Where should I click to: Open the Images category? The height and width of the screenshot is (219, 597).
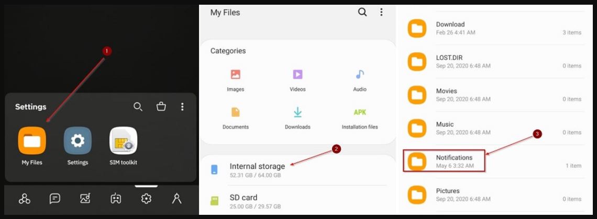pyautogui.click(x=235, y=74)
